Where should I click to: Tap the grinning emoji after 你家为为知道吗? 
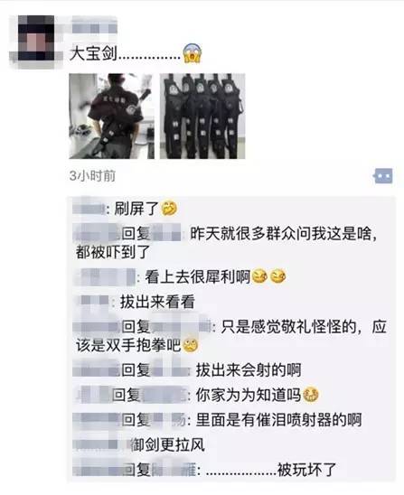coord(311,395)
